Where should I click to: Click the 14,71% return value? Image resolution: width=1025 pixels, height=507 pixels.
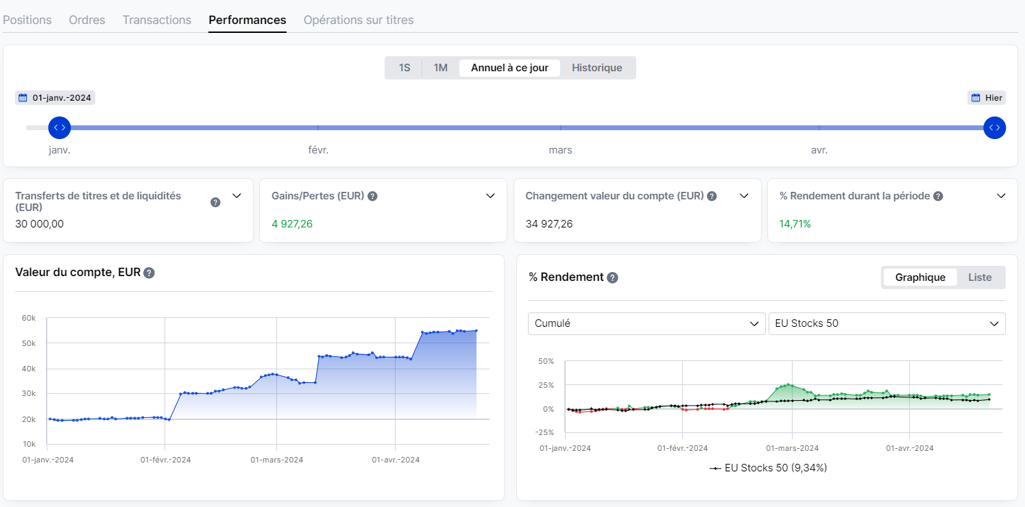pos(795,223)
